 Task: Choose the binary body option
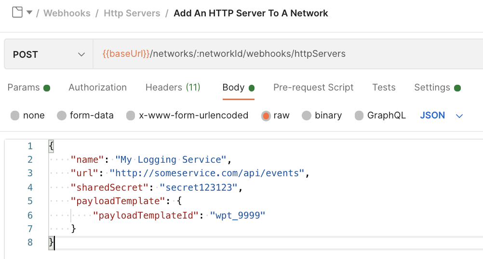click(x=307, y=116)
